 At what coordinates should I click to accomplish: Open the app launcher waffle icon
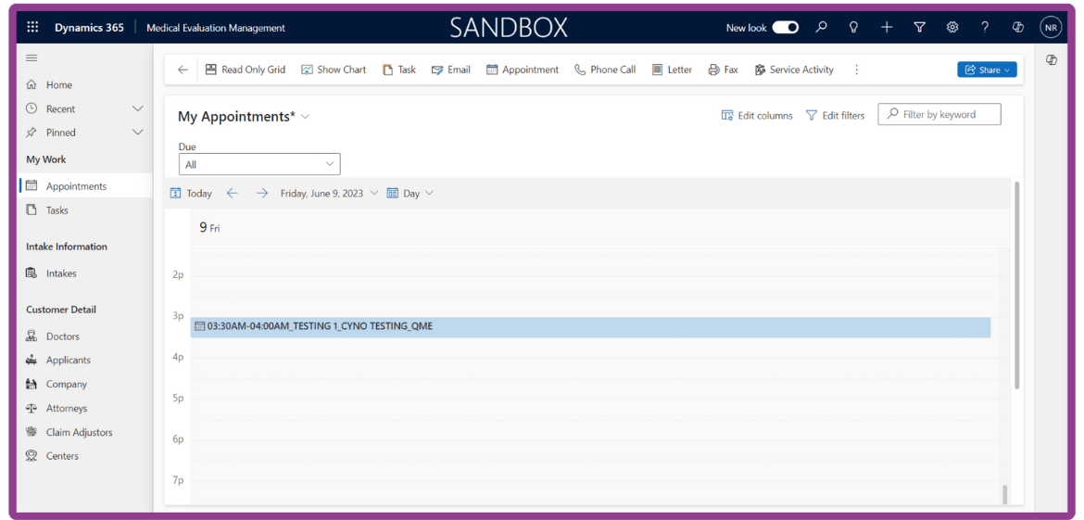click(x=32, y=28)
